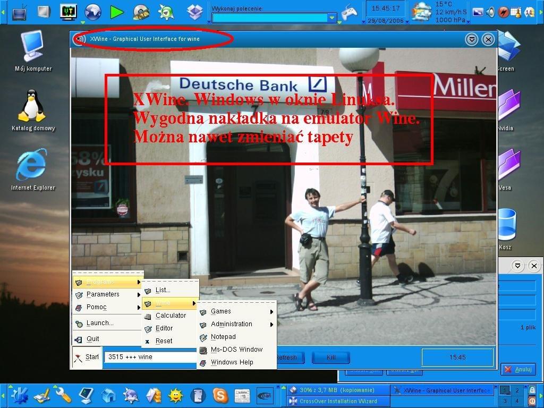Viewport: 544px width, 408px height.
Task: Open Katalog domowy penguin desktop icon
Action: [x=33, y=110]
